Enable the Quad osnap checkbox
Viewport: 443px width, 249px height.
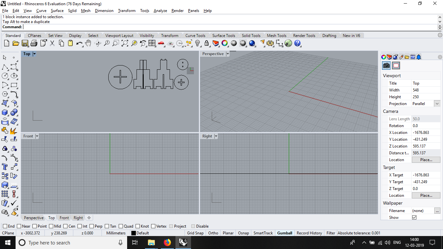click(x=121, y=226)
